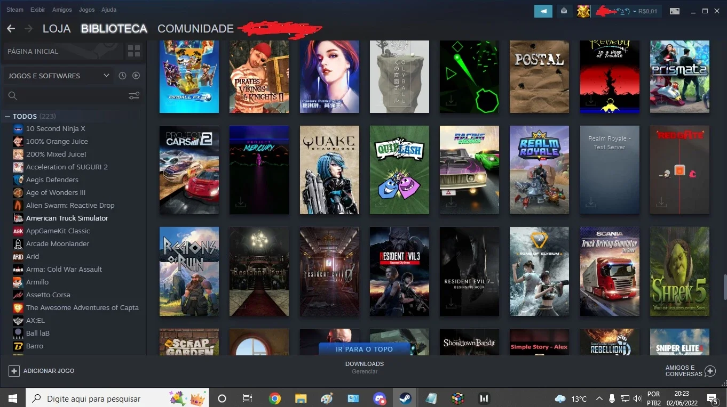
Task: Click IR PARA O TOPO button
Action: click(365, 349)
